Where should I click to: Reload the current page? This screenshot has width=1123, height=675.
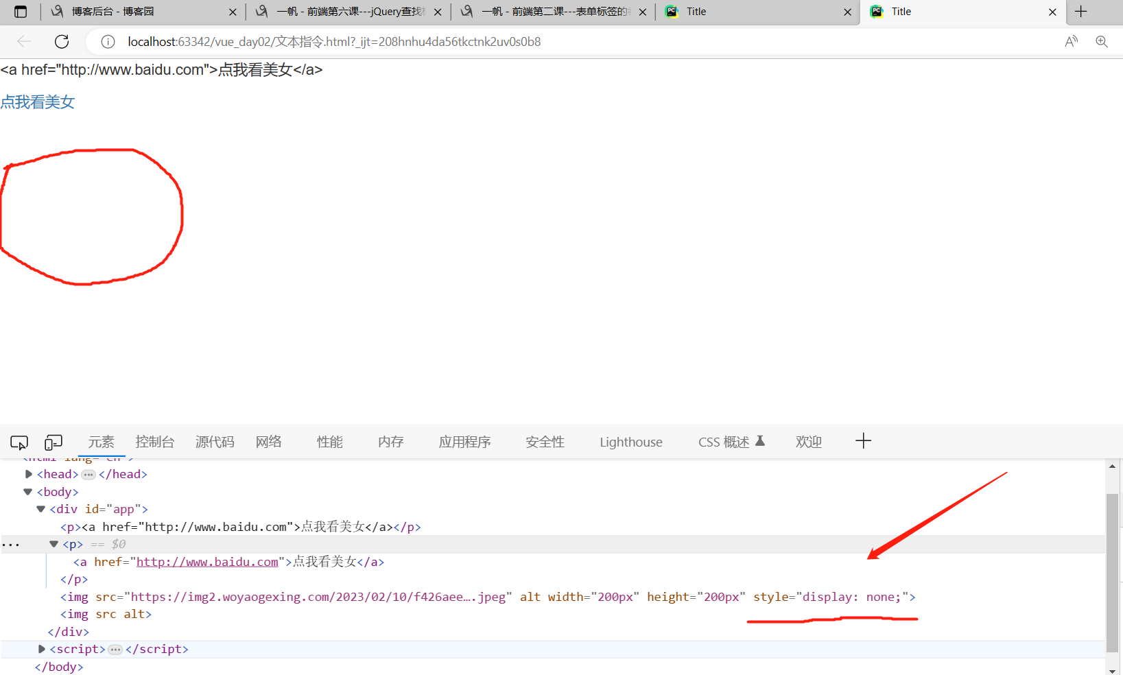[x=62, y=42]
